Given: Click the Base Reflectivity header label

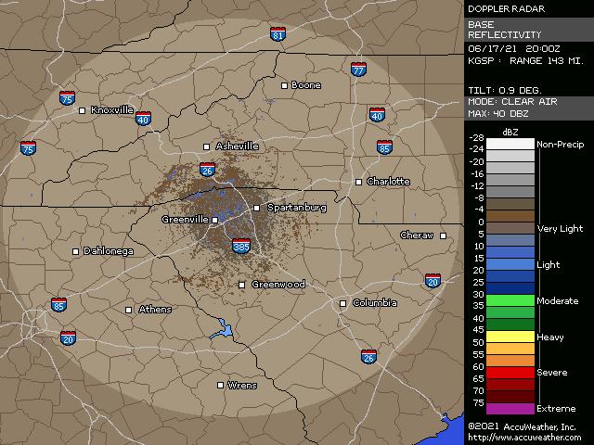Looking at the screenshot, I should [x=503, y=30].
